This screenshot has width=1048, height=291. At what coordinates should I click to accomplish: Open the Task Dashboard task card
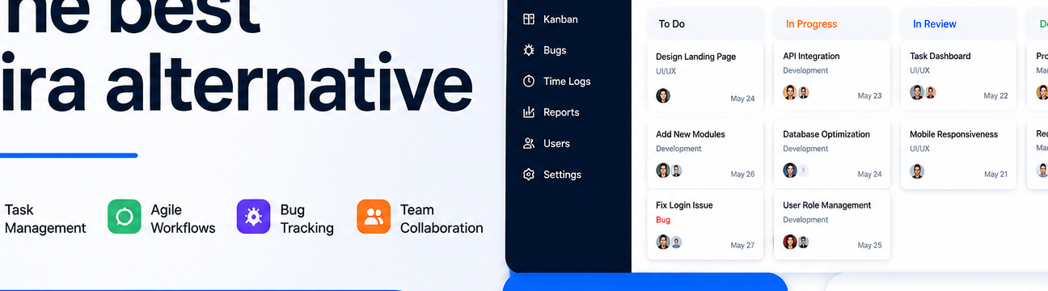959,75
